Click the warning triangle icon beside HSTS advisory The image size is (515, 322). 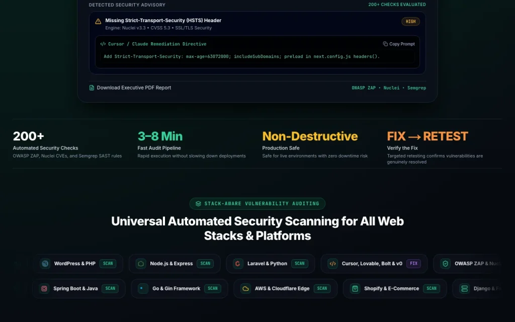pos(98,22)
